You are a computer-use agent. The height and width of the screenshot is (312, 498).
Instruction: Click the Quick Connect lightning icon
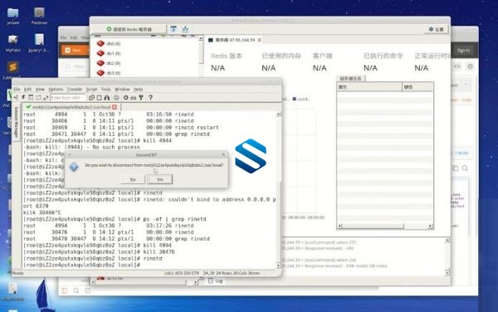click(23, 97)
